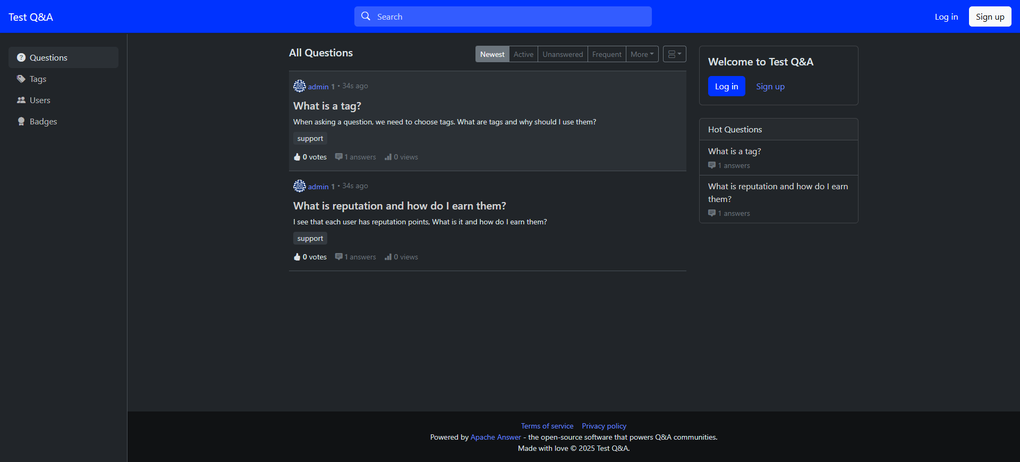Screen dimensions: 1020x462
Task: Click admin avatar on the reputation question
Action: 300,186
